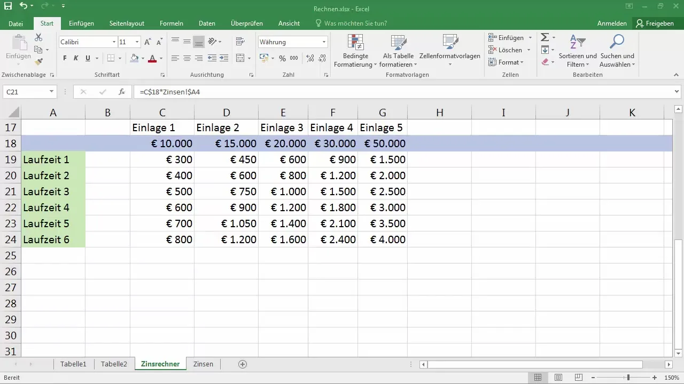Decrease indent in Ausrichtung group
The width and height of the screenshot is (684, 384).
tap(212, 58)
